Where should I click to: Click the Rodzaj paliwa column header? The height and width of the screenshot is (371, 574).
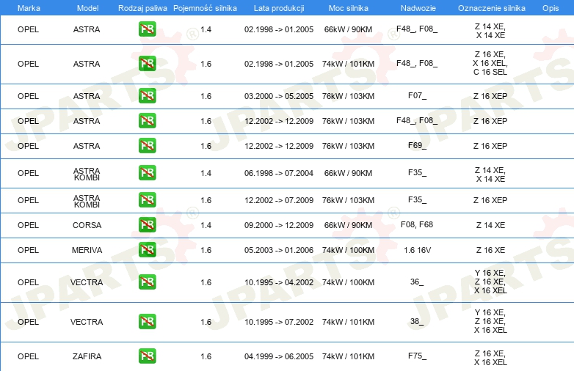[142, 8]
